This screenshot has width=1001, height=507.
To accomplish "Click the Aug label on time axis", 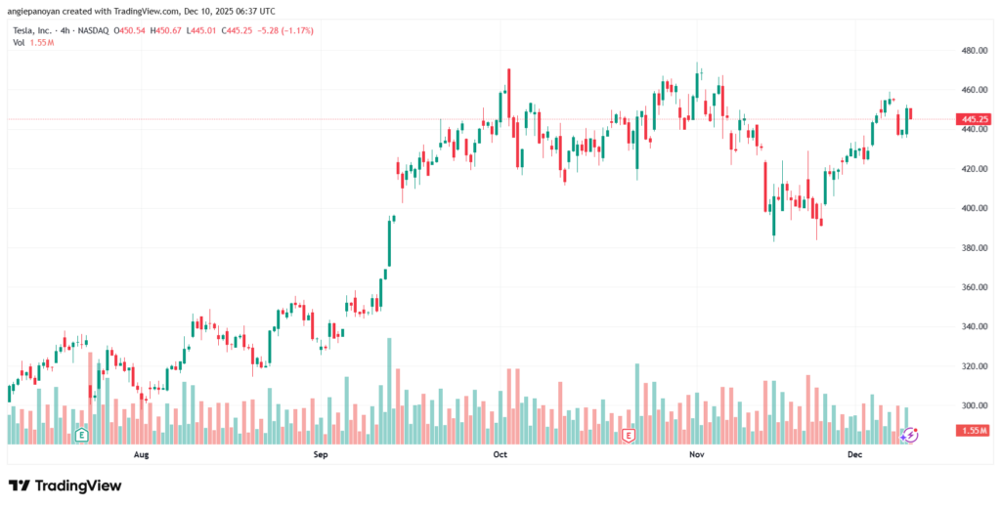I will 141,455.
